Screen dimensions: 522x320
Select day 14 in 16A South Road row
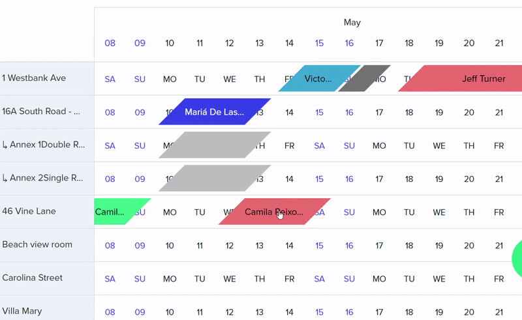pyautogui.click(x=289, y=113)
